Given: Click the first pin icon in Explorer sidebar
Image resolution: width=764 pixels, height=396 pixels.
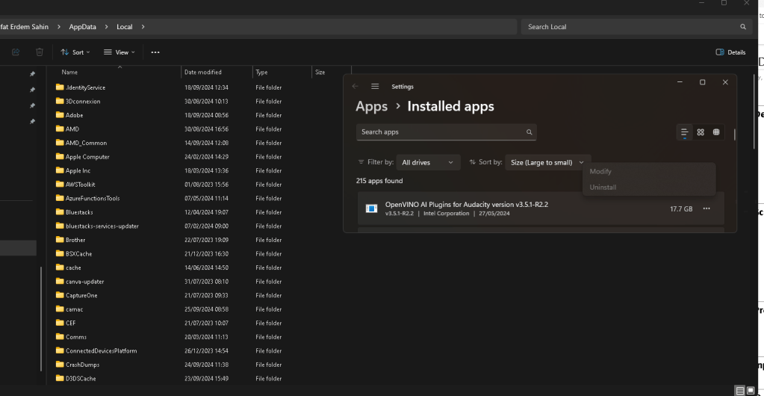Looking at the screenshot, I should pyautogui.click(x=32, y=74).
